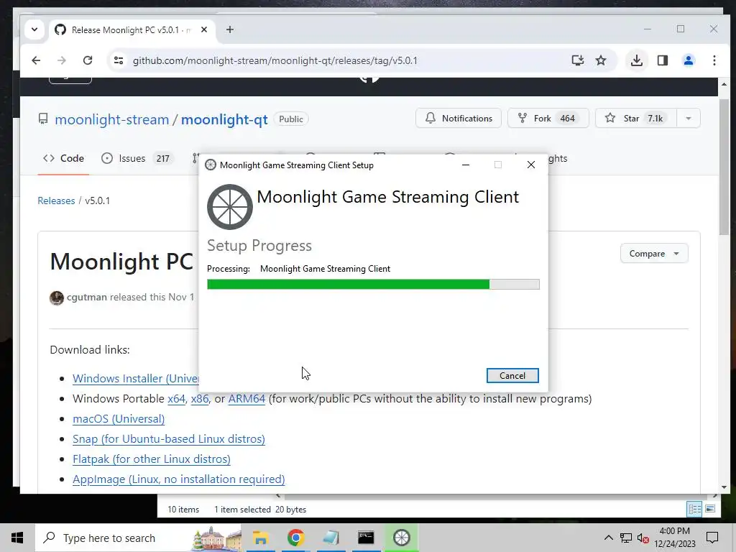Viewport: 736px width, 552px height.
Task: Click the Moonlight setup progress bar
Action: 373,284
